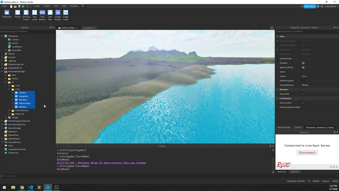This screenshot has width=339, height=191.
Task: Collapse the ReplicatedStorage node
Action: [2, 71]
